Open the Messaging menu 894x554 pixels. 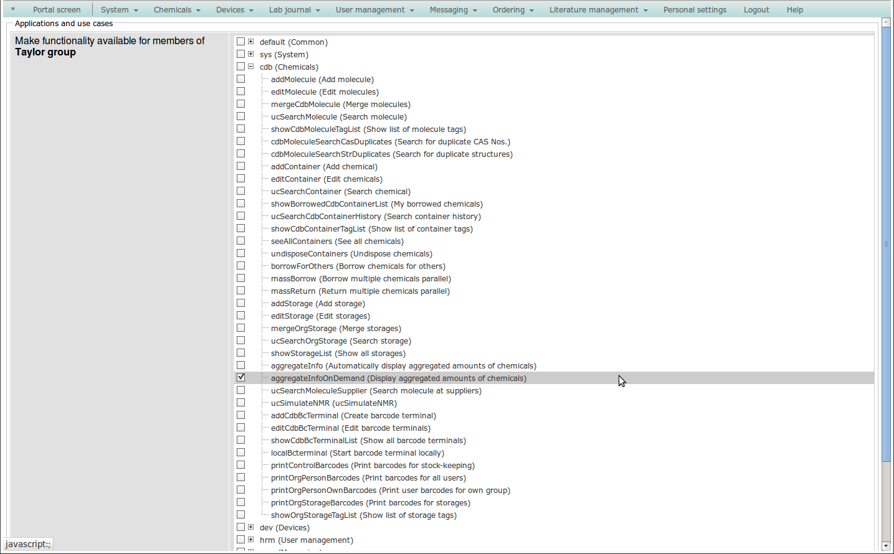click(x=453, y=10)
